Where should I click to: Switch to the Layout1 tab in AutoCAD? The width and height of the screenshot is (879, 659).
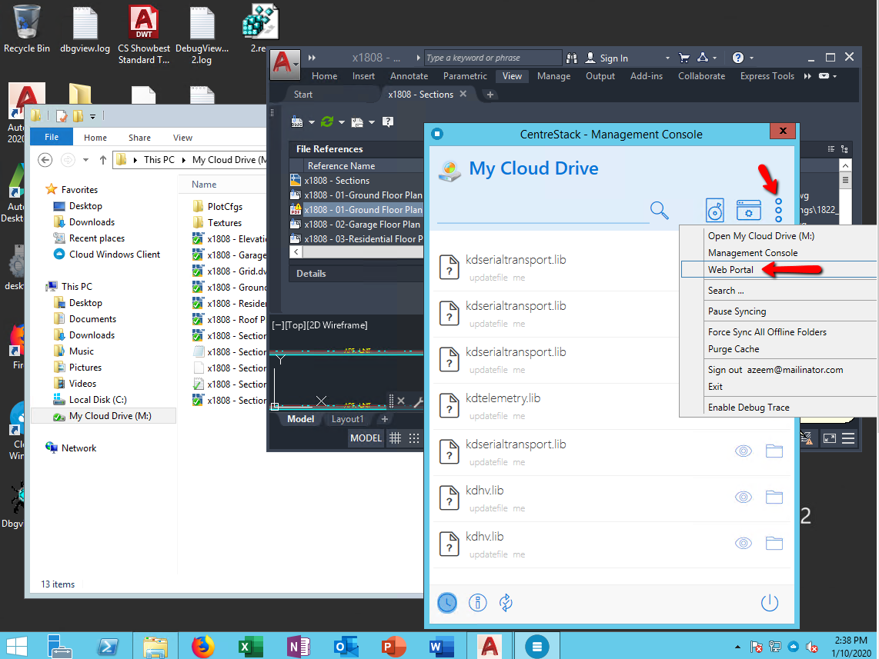click(x=347, y=419)
